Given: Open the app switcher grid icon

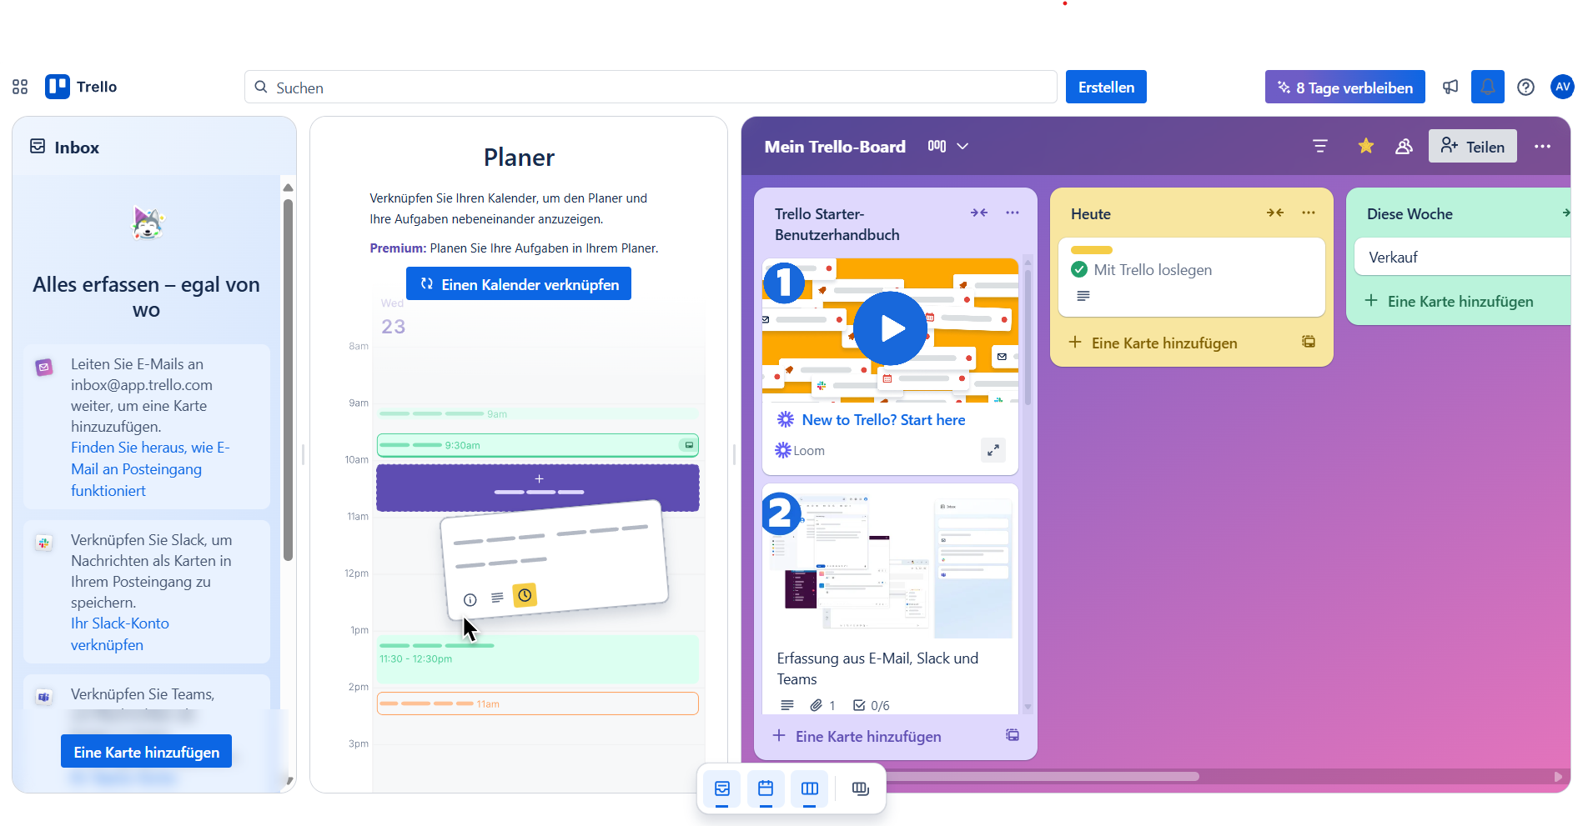Looking at the screenshot, I should [20, 87].
